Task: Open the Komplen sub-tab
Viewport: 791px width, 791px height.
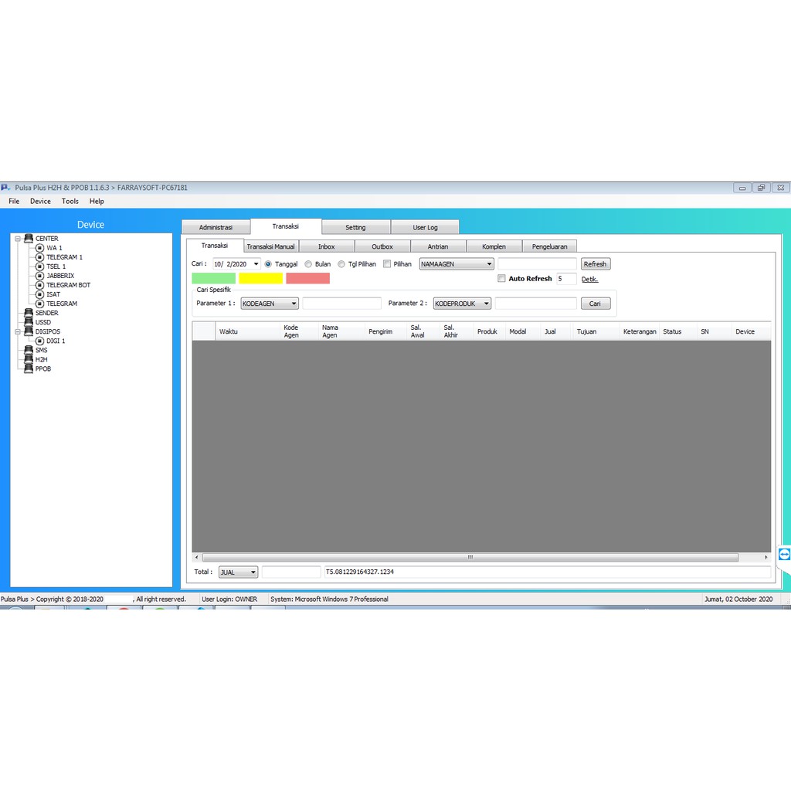Action: (494, 246)
